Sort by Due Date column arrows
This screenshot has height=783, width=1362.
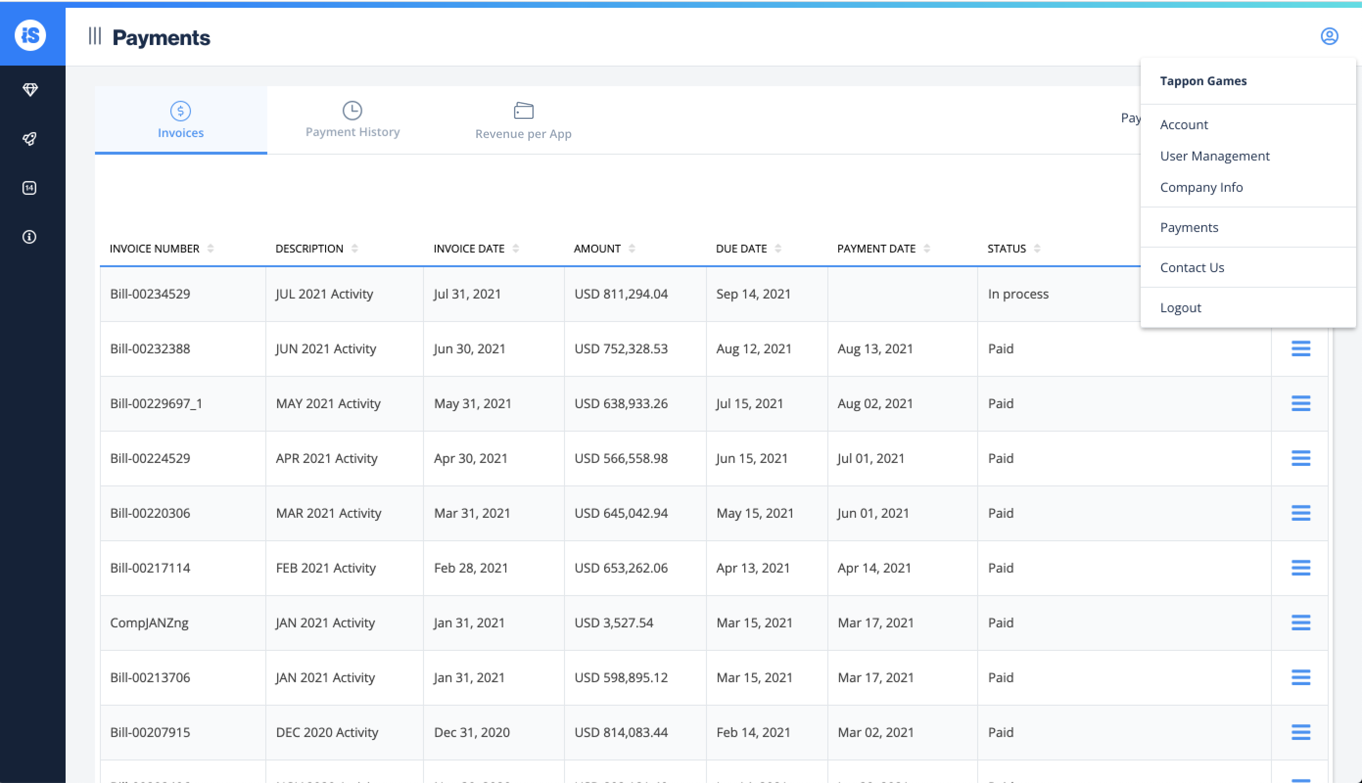point(778,249)
